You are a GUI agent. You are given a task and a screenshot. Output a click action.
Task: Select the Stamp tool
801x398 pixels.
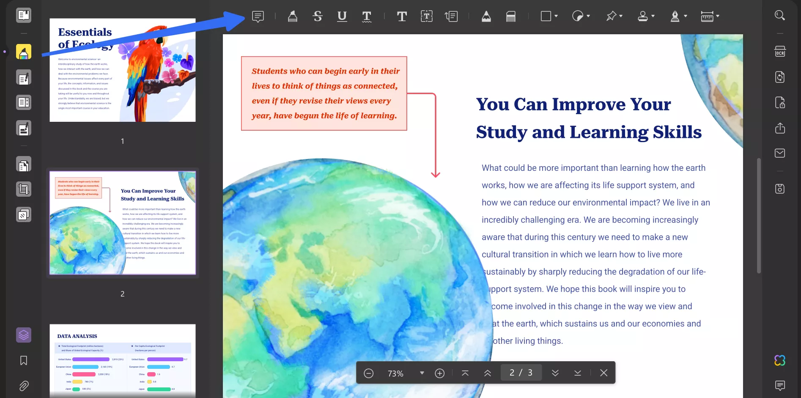(x=643, y=16)
